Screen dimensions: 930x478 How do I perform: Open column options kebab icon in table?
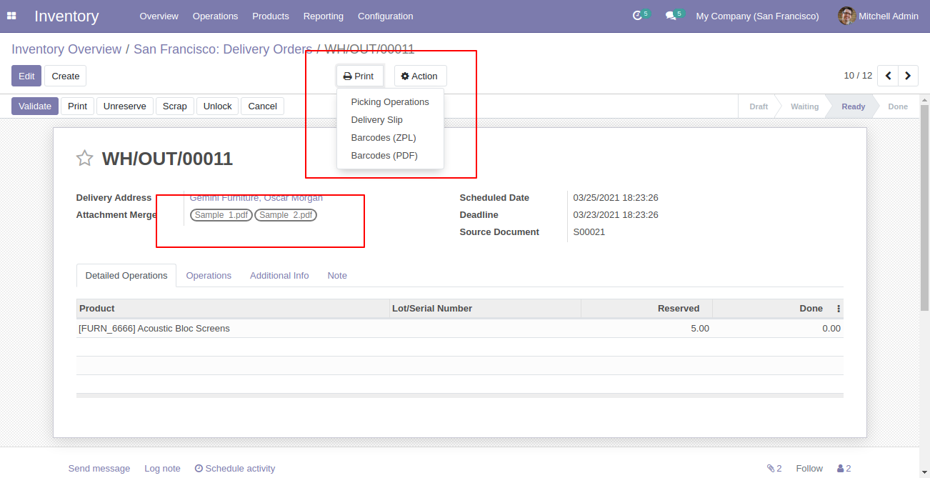839,309
